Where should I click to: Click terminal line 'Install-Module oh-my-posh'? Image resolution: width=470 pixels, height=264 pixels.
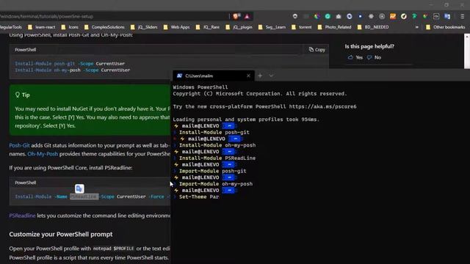(x=217, y=145)
